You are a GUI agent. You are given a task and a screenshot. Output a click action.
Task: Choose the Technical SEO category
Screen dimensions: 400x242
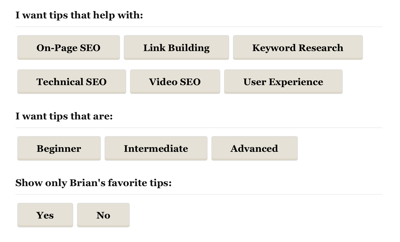coord(72,82)
